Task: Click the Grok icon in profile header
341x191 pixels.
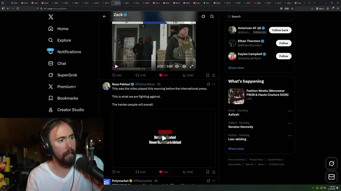Action: pyautogui.click(x=203, y=16)
